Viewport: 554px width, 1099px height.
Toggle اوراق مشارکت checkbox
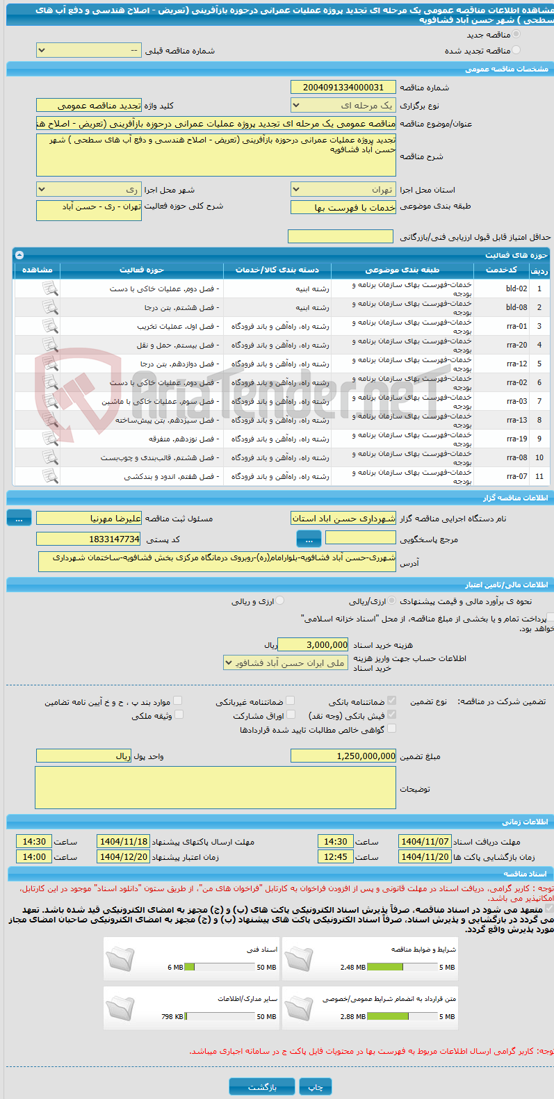pyautogui.click(x=291, y=715)
